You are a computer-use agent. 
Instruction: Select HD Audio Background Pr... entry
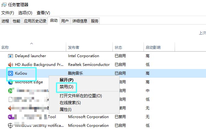point(39,65)
